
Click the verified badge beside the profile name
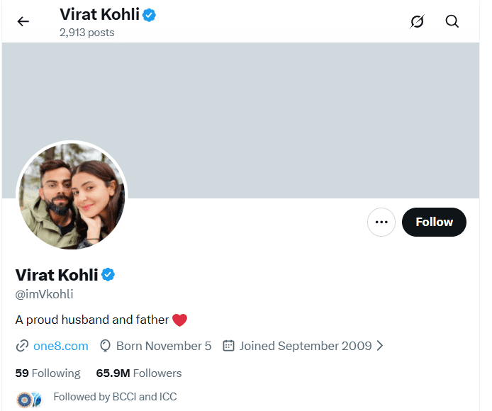coord(108,274)
